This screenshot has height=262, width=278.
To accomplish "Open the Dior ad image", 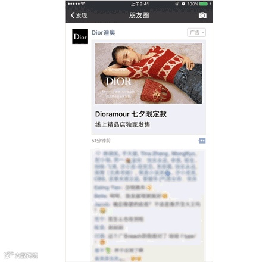I will click(x=149, y=73).
